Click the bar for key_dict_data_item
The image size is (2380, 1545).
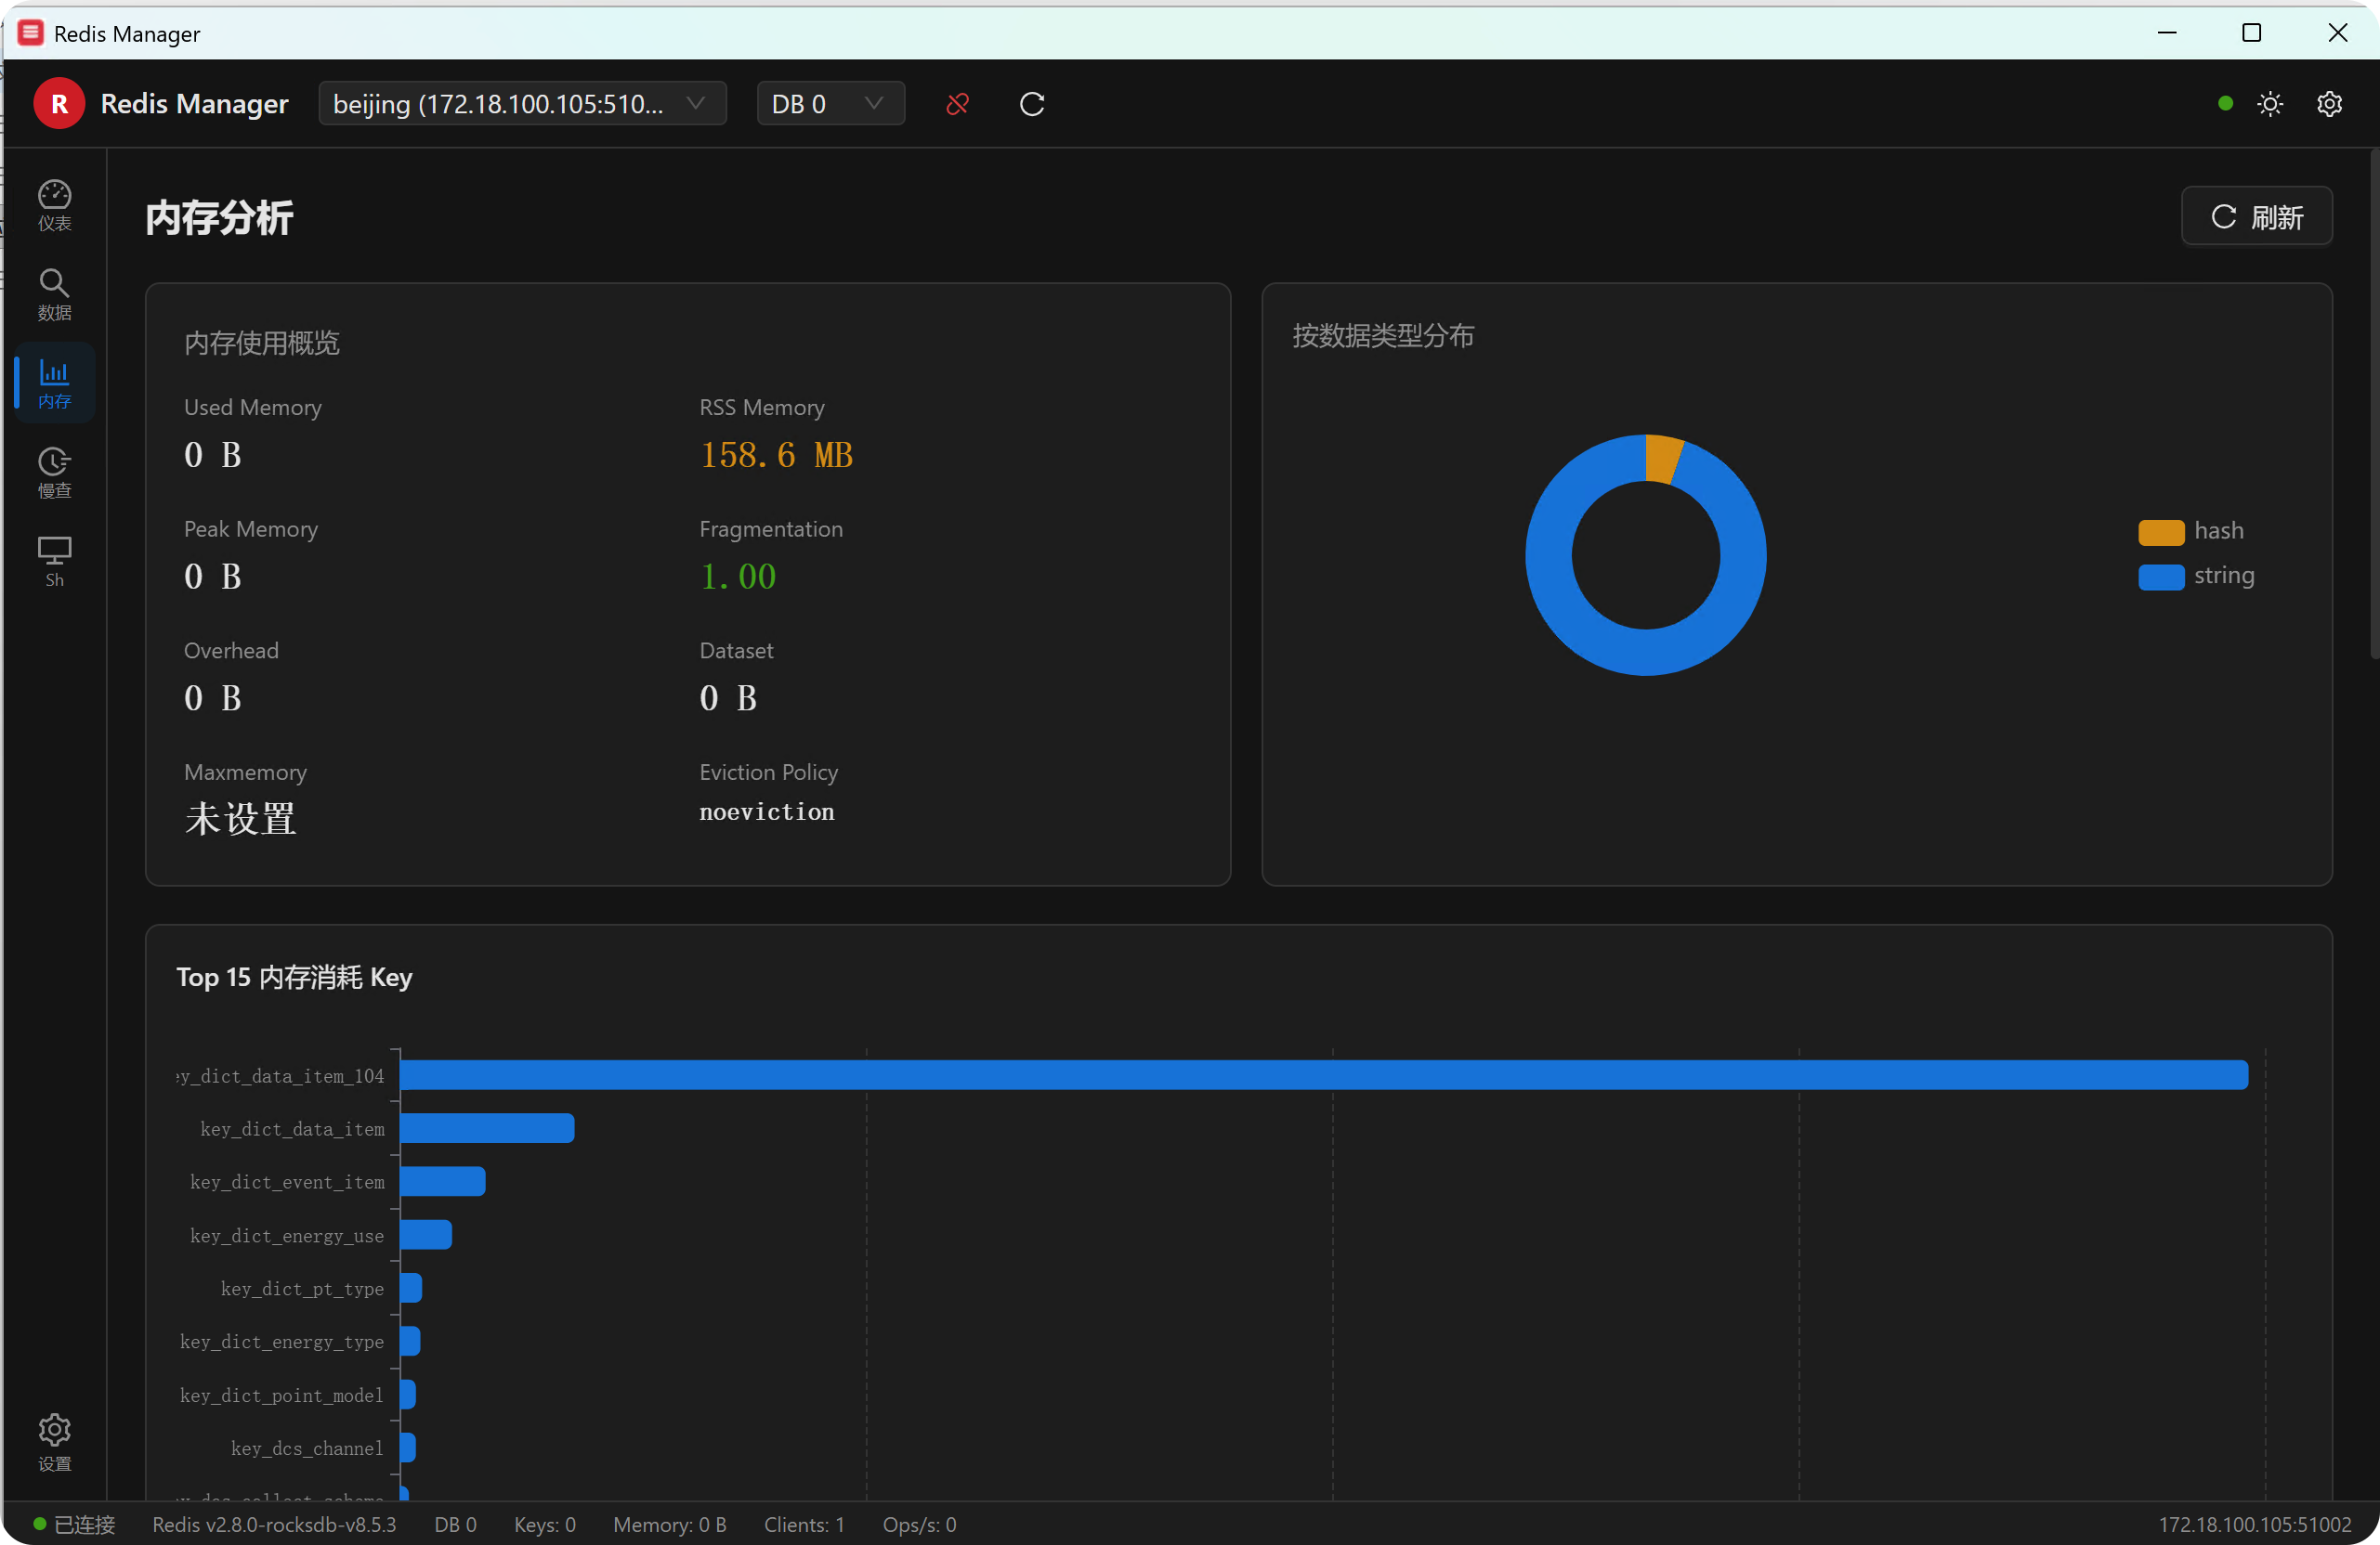point(487,1128)
